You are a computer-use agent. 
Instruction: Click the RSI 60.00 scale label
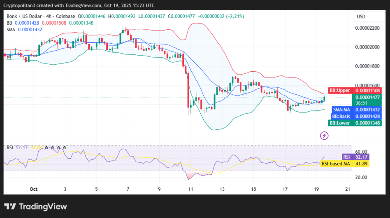tap(361, 152)
